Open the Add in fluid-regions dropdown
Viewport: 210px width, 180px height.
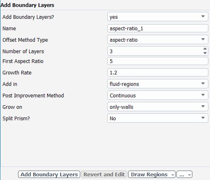coord(158,84)
